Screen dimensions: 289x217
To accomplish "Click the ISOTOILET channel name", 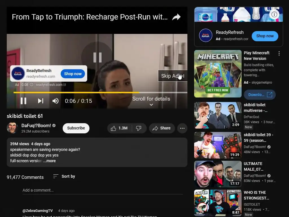I will pos(252,205).
